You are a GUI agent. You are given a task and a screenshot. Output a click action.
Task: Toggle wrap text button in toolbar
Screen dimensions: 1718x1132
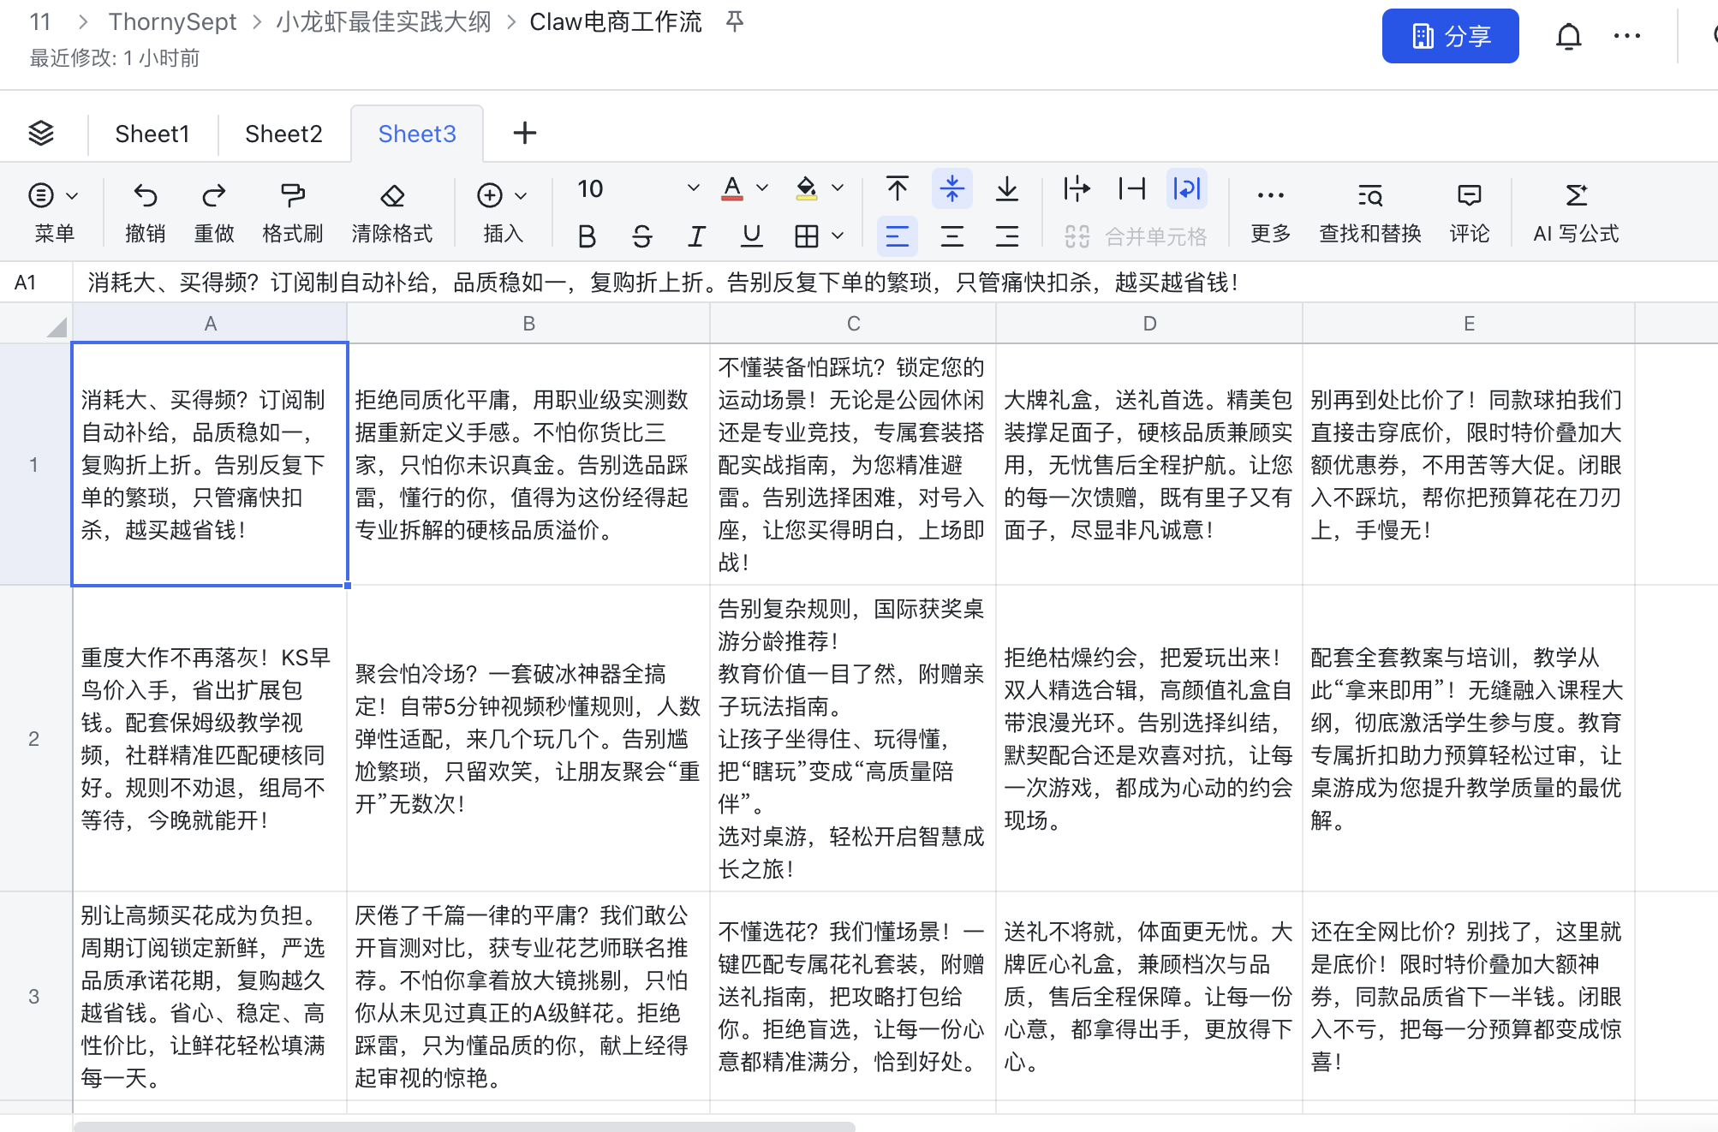click(x=1186, y=188)
